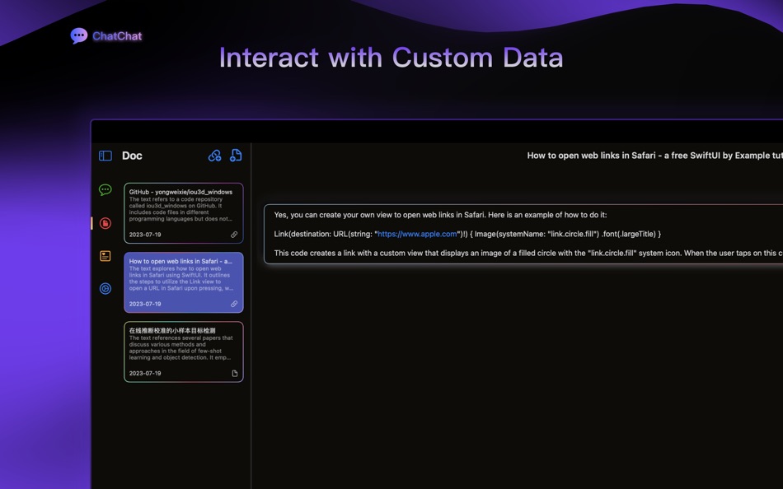Viewport: 783px width, 489px height.
Task: Click summary 'The text references several papers'
Action: pos(181,347)
